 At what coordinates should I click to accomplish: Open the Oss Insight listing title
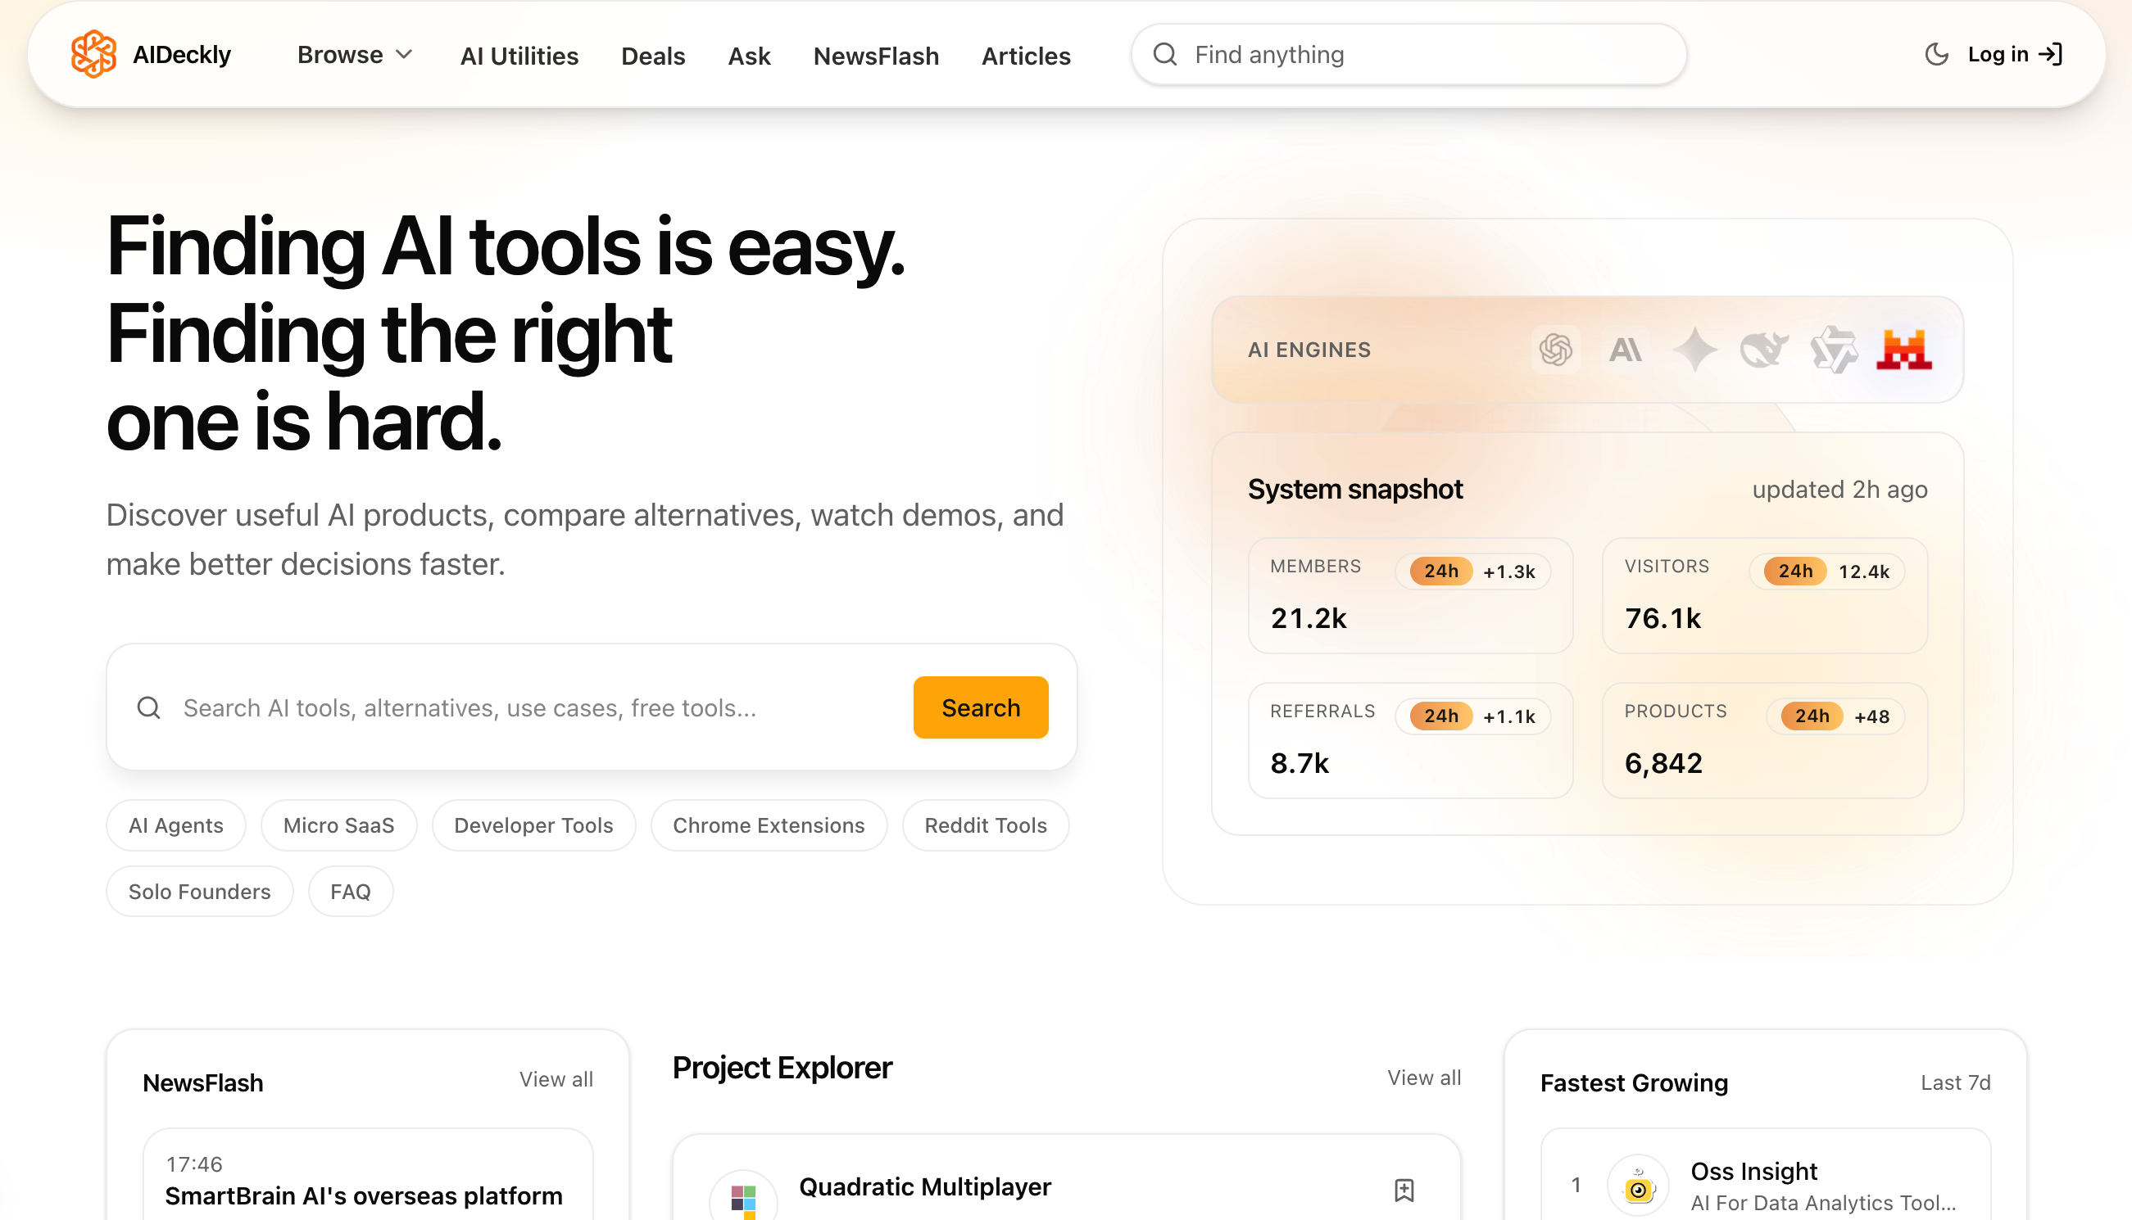(1754, 1172)
